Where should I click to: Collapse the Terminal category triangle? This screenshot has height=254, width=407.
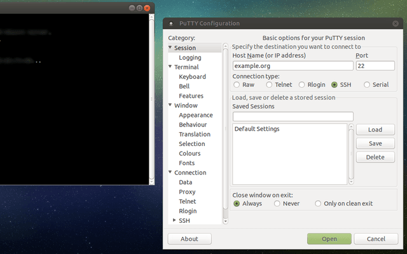point(170,66)
